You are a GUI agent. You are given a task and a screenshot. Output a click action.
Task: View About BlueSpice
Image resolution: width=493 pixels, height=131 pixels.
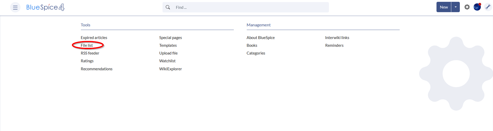tap(260, 38)
